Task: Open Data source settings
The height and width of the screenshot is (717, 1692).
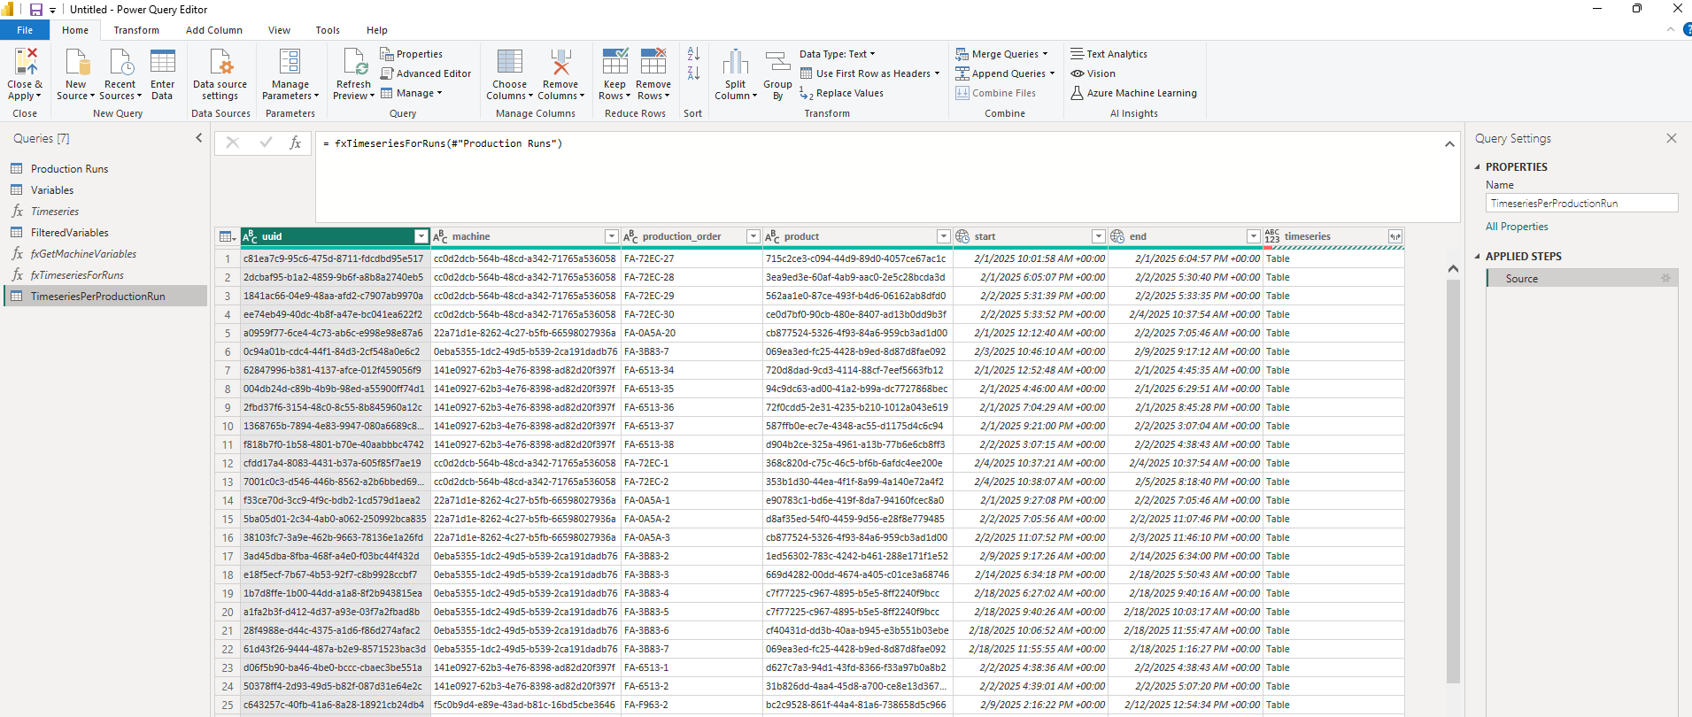Action: click(x=220, y=62)
